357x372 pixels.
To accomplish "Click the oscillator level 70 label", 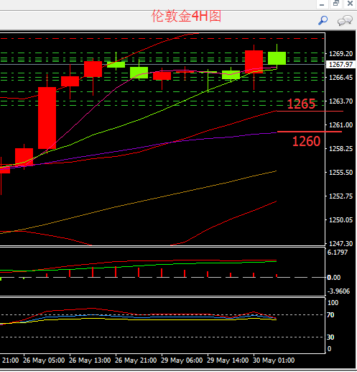I will click(x=330, y=315).
